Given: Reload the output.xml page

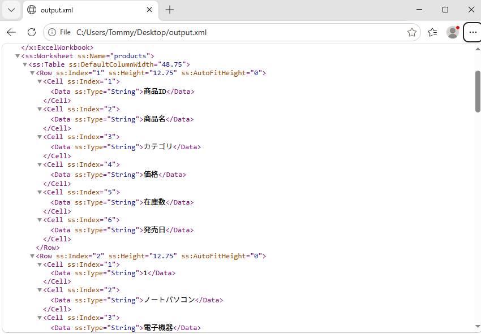Looking at the screenshot, I should point(32,32).
